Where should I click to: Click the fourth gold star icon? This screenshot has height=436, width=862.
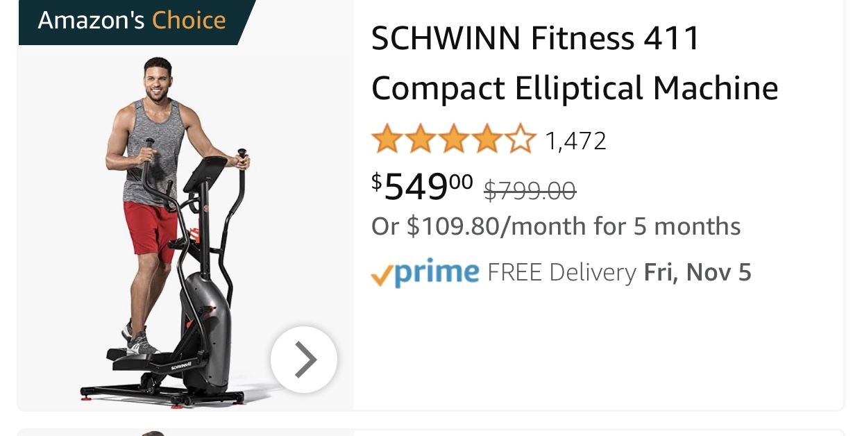(488, 138)
